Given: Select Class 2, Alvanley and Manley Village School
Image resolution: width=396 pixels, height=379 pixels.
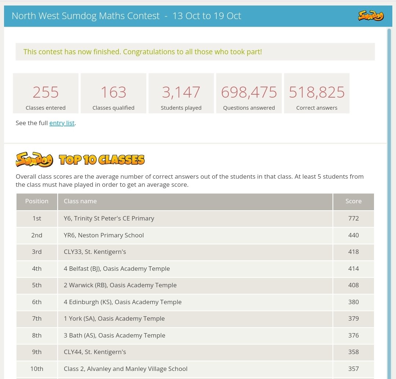Looking at the screenshot, I should [x=125, y=369].
